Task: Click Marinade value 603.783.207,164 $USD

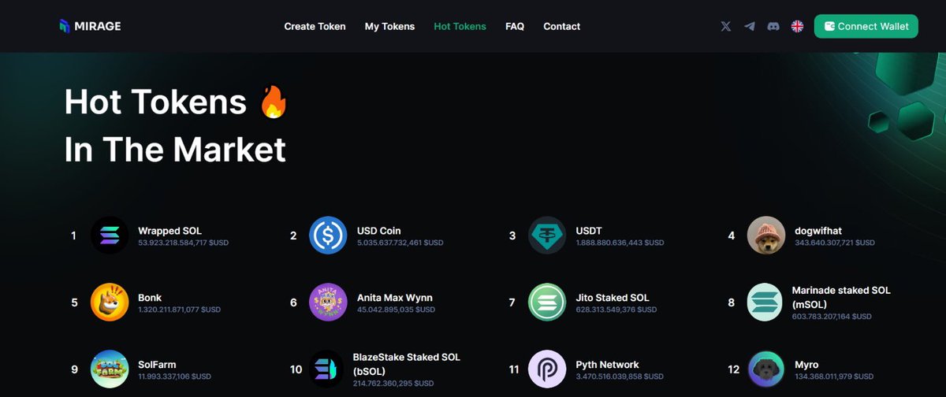Action: (x=832, y=316)
